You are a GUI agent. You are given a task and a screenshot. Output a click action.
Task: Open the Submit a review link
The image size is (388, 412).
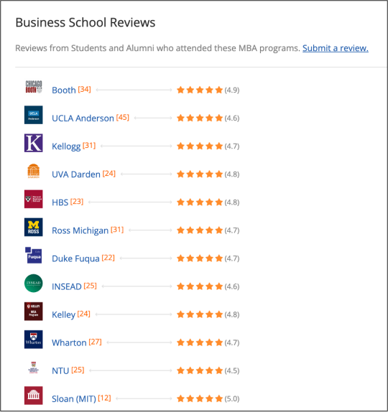(x=335, y=48)
